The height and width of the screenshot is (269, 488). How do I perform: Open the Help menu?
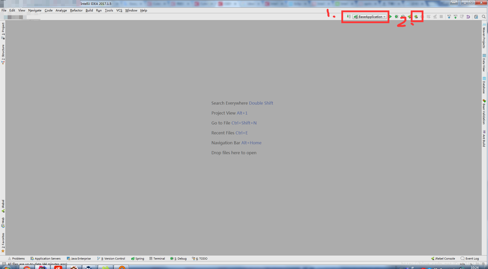tap(144, 10)
